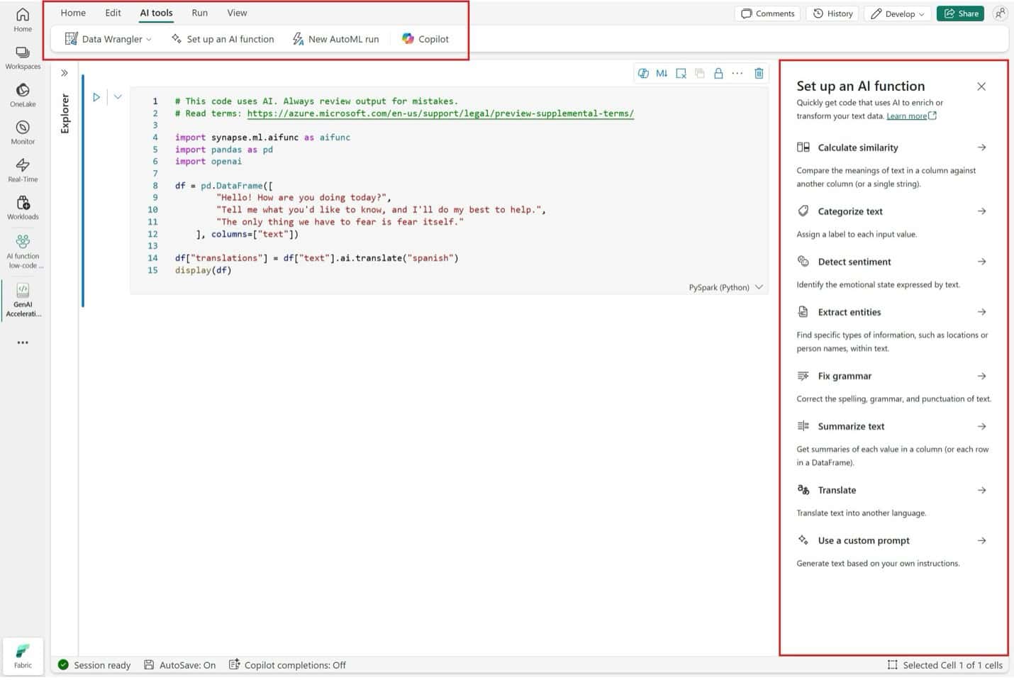Toggle AutoSave: On in status bar
The image size is (1014, 680).
[x=179, y=665]
